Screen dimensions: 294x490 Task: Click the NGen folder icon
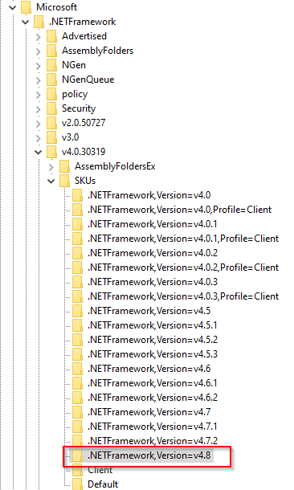pos(51,65)
